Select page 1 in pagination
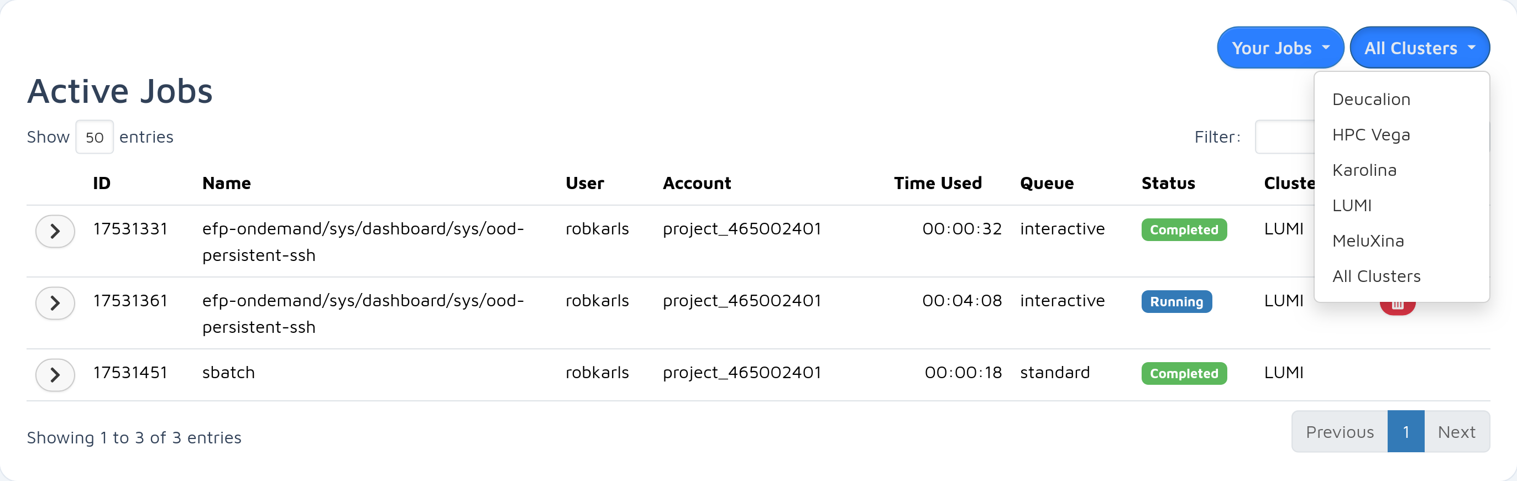The image size is (1517, 481). pyautogui.click(x=1406, y=432)
